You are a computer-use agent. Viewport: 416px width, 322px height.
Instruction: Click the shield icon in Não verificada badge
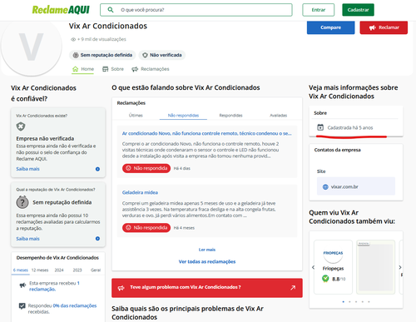point(145,55)
